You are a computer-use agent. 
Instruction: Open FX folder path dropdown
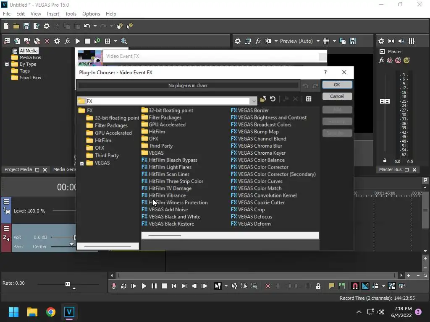click(x=254, y=101)
